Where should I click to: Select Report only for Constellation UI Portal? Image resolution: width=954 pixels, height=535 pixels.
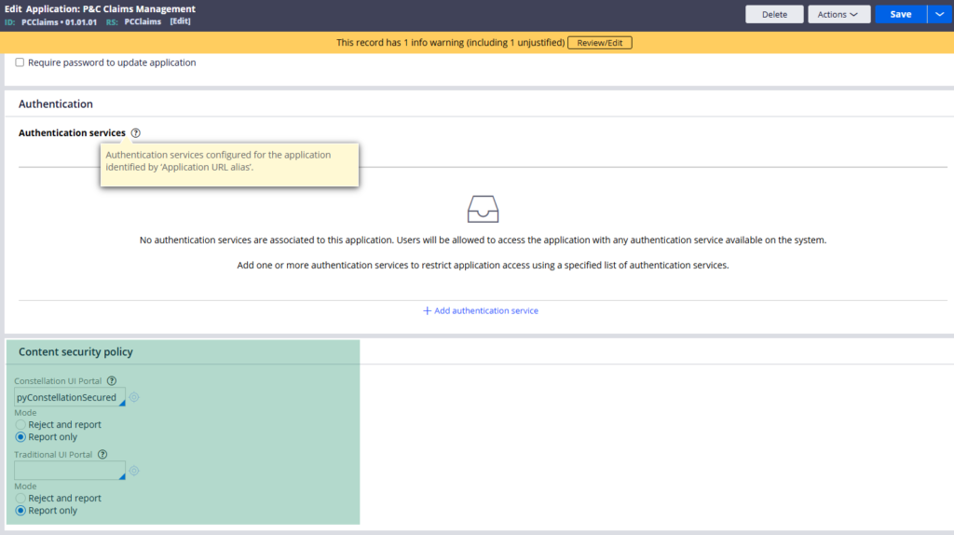point(20,437)
